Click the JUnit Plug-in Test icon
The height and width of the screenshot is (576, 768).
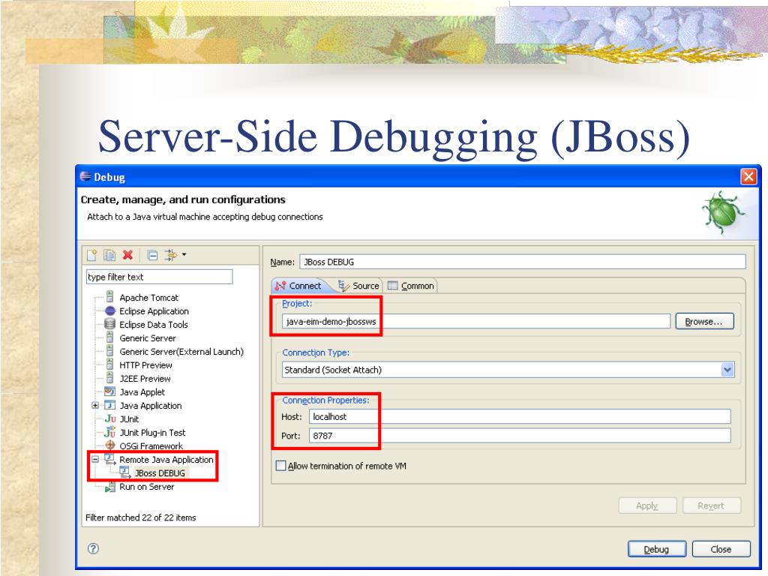[110, 432]
